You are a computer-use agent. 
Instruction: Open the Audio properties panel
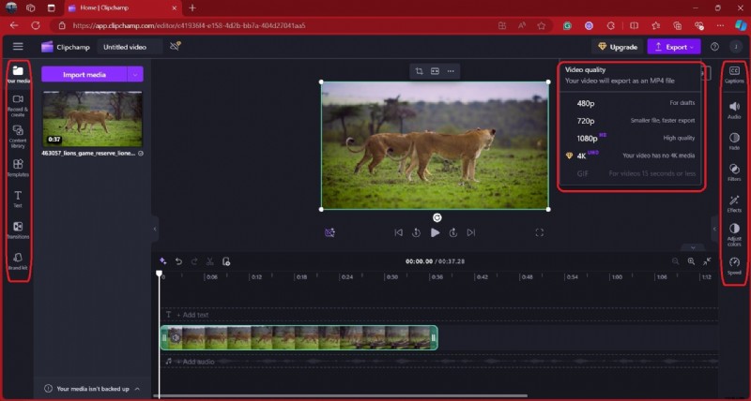[x=734, y=110]
